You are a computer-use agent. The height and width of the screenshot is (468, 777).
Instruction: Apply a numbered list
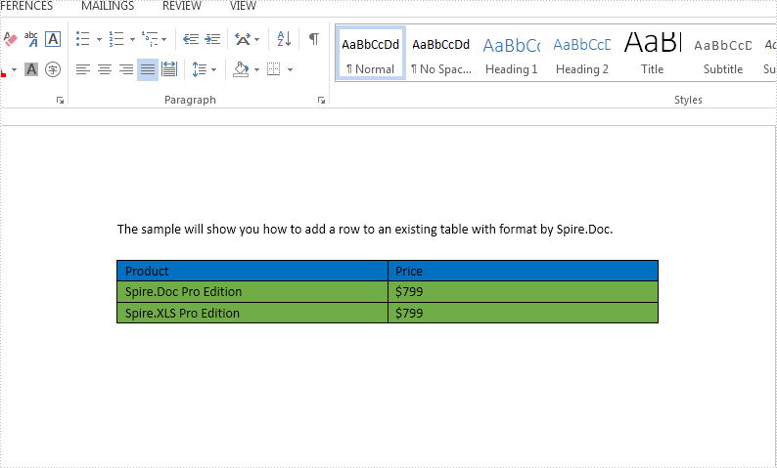pyautogui.click(x=116, y=38)
